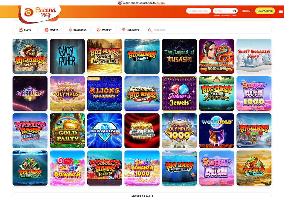Open the hamburger menu icon

(280, 11)
